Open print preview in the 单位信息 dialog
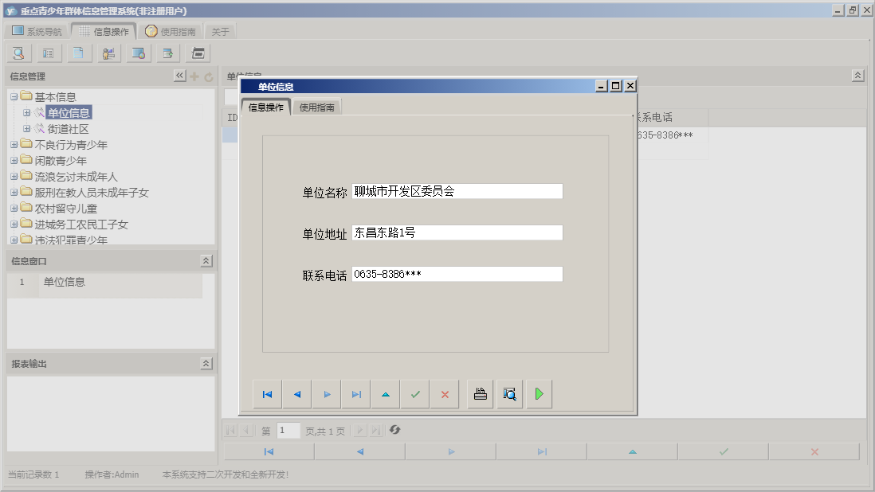The height and width of the screenshot is (492, 875). tap(509, 393)
